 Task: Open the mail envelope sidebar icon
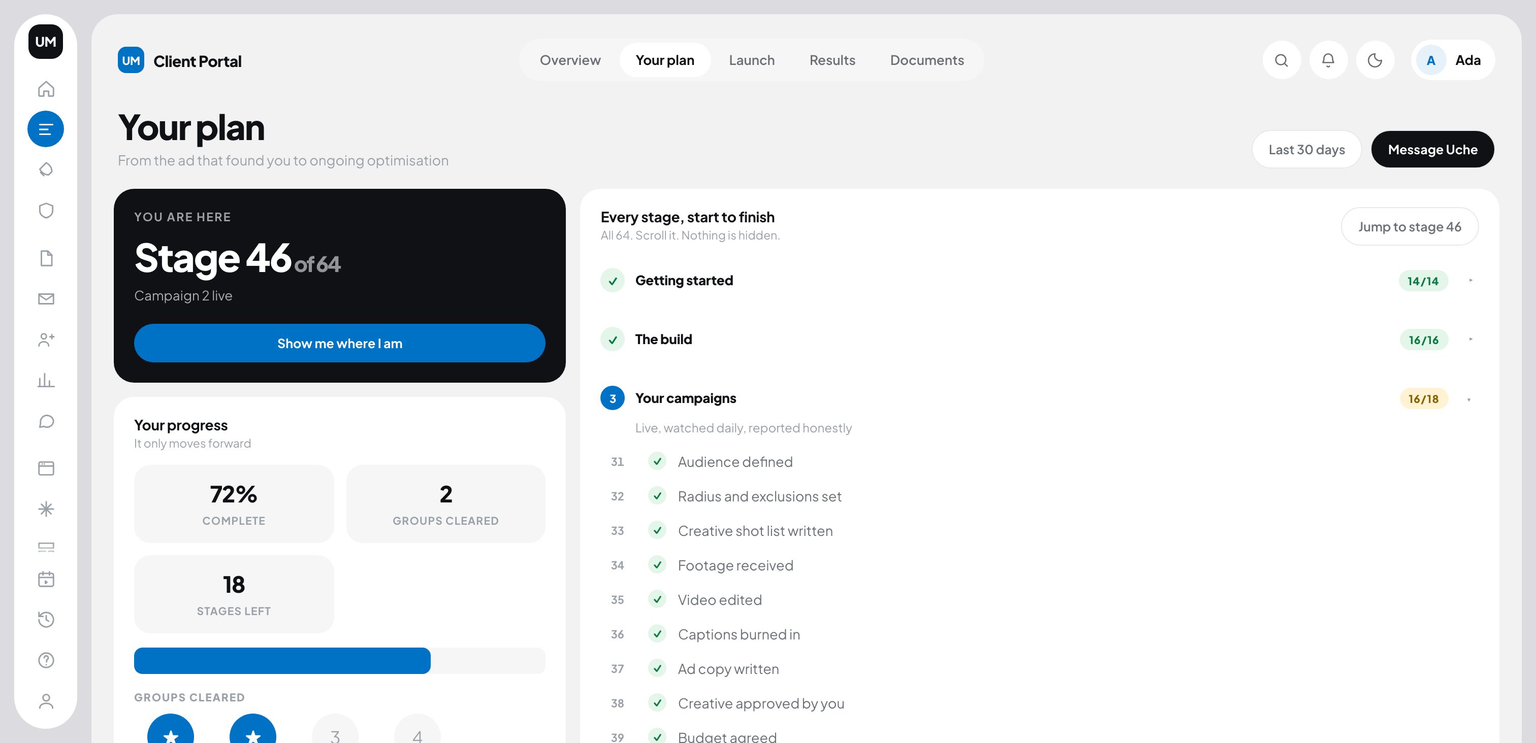(46, 298)
